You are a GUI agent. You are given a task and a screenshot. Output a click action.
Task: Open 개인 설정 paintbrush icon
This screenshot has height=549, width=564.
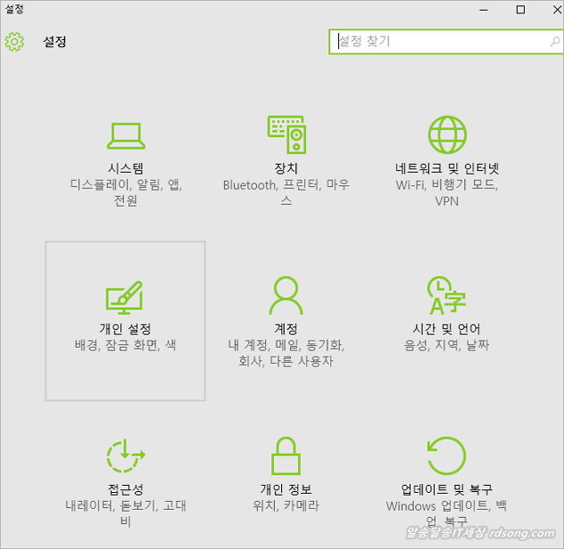[125, 297]
